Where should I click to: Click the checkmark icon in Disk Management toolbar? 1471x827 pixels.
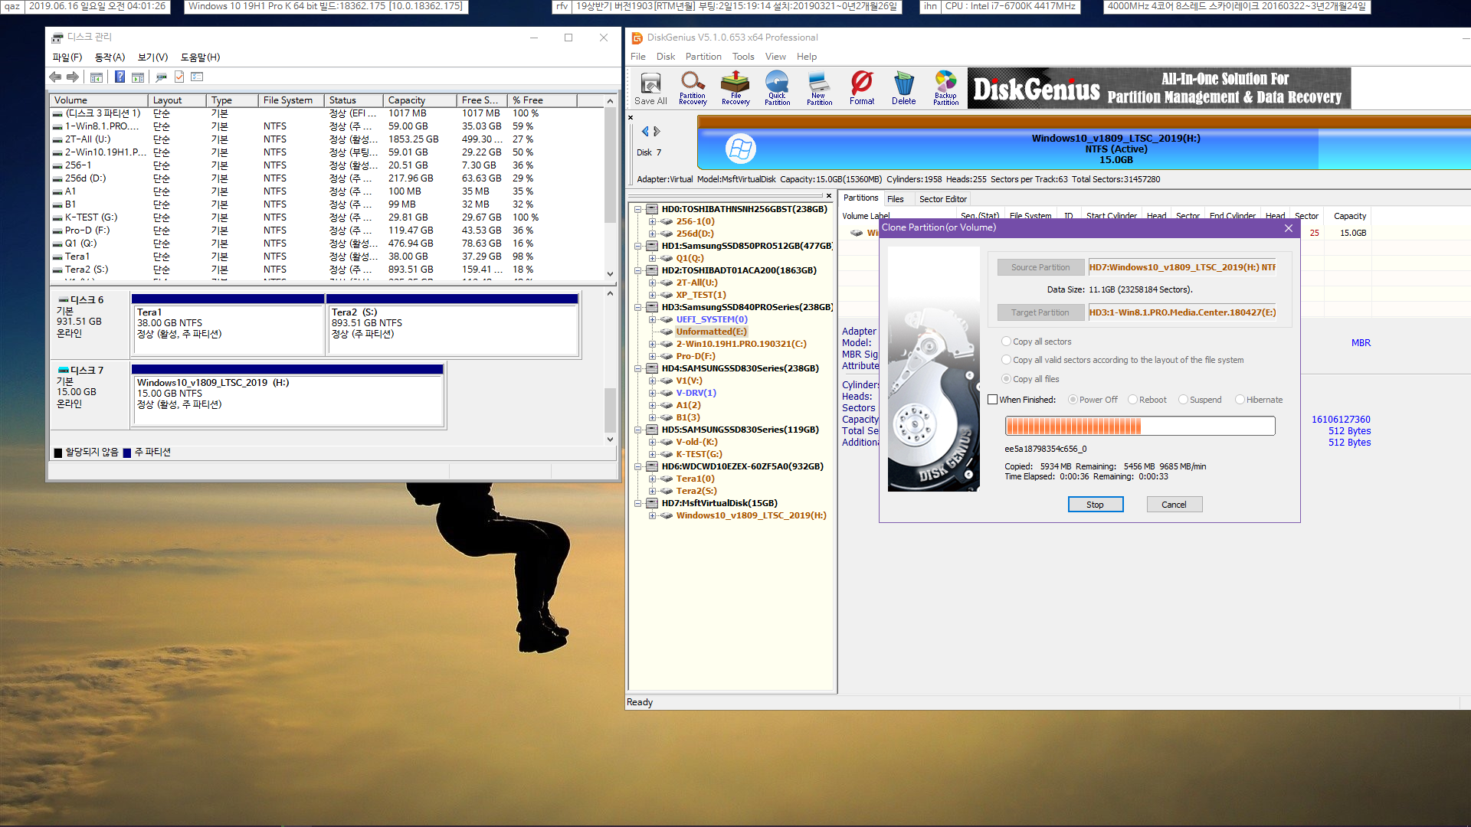click(x=179, y=77)
